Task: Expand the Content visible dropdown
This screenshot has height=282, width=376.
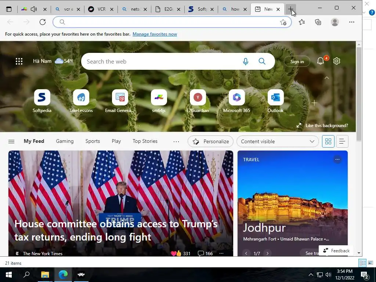Action: (278, 141)
